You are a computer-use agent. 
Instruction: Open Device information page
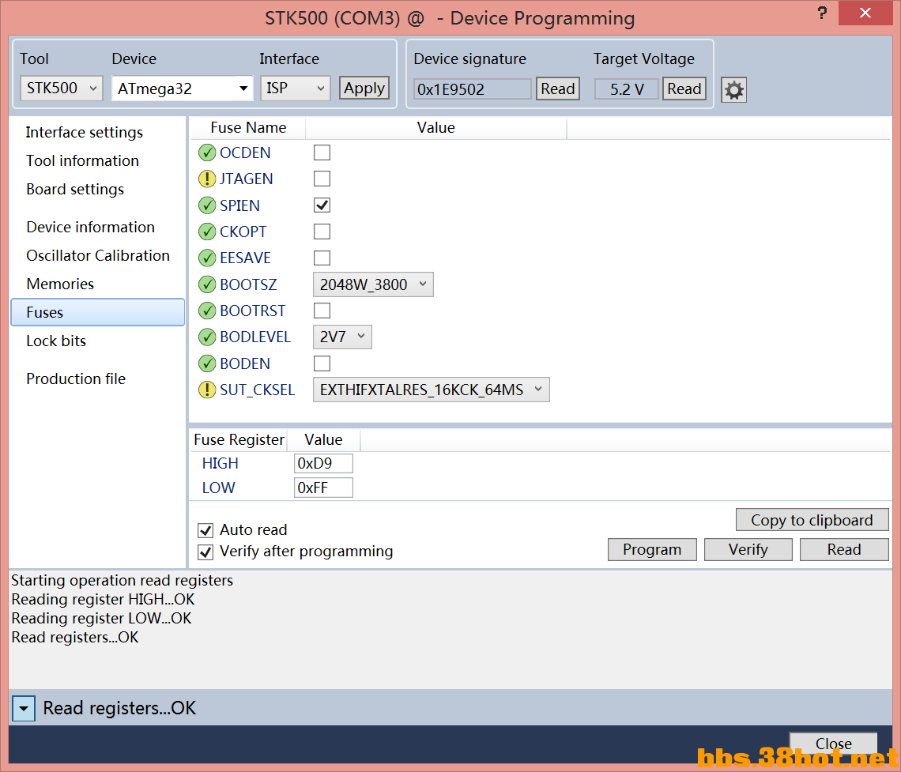(x=91, y=228)
